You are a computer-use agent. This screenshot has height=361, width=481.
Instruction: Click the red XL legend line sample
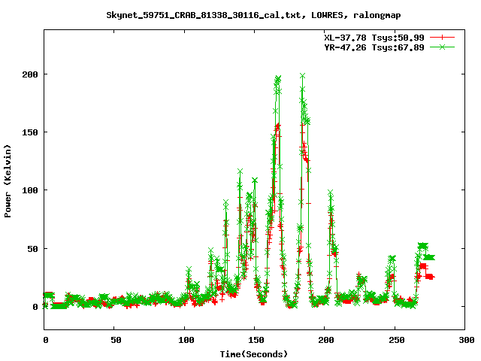pyautogui.click(x=442, y=38)
